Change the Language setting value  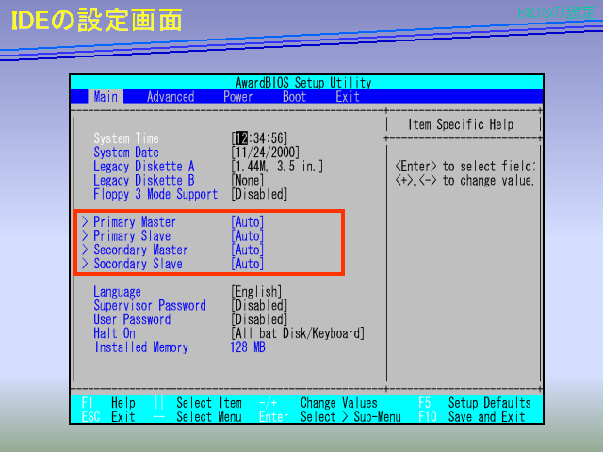[x=255, y=292]
